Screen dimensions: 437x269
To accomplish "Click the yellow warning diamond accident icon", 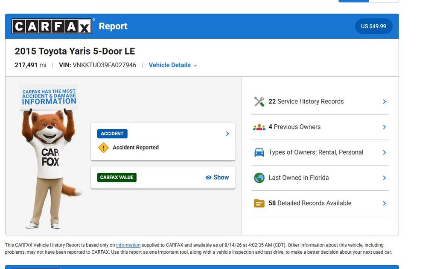I will tap(103, 148).
